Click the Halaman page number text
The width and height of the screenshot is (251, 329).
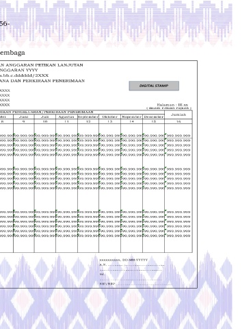tap(172, 105)
